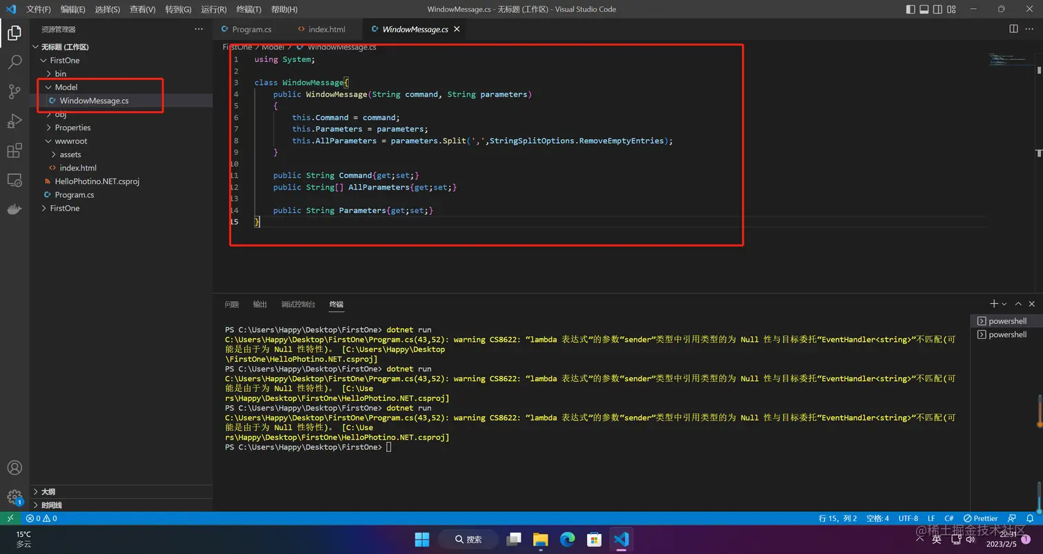Close the WindowMessage.cs editor tab
This screenshot has width=1043, height=554.
(457, 29)
